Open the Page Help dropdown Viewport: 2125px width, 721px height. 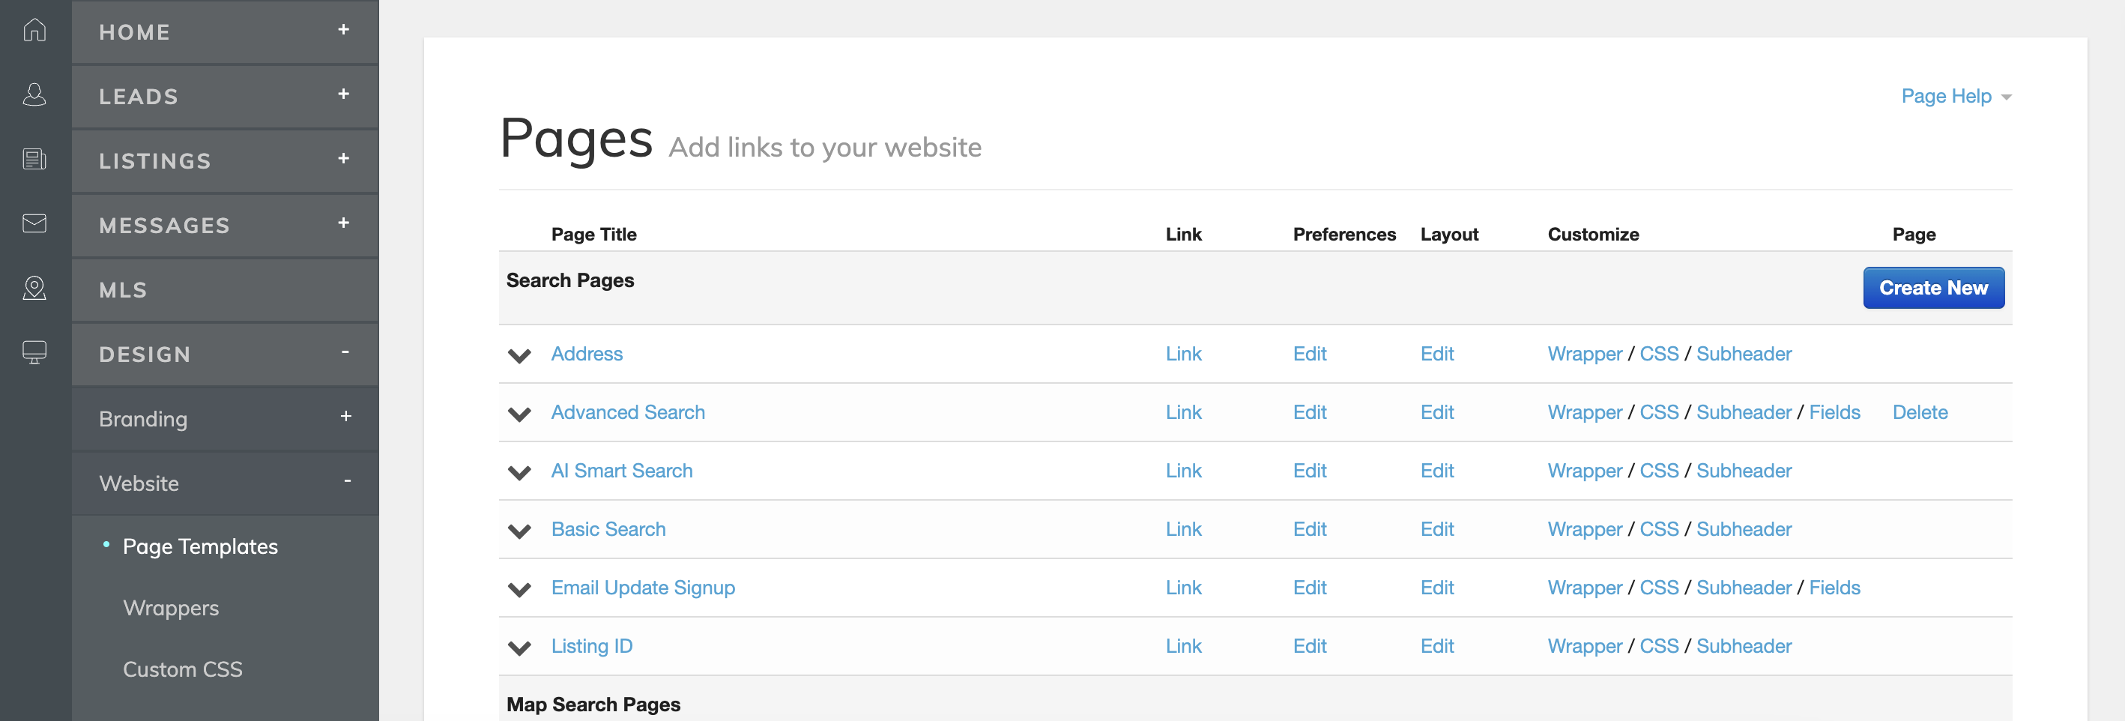[1955, 97]
